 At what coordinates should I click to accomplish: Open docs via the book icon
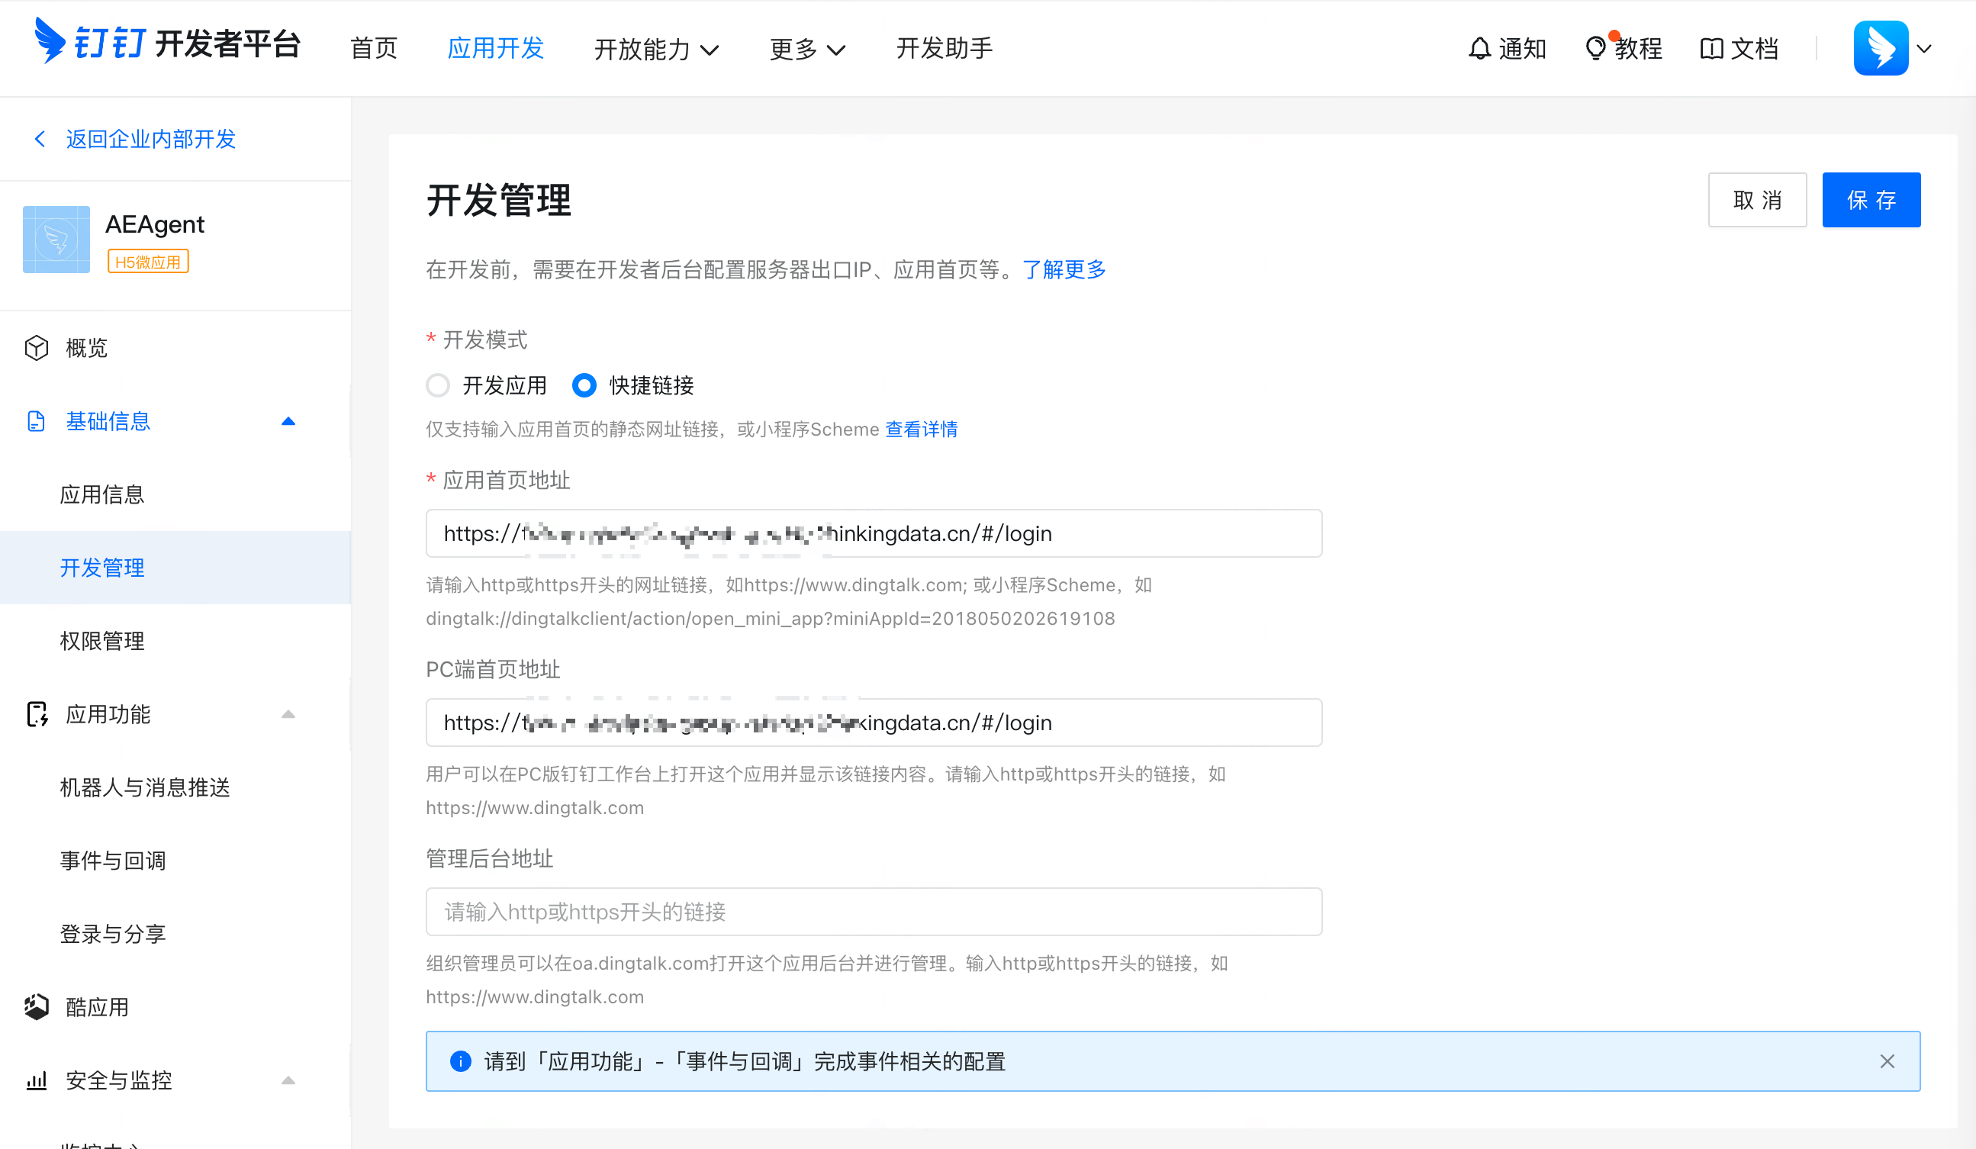click(x=1711, y=49)
